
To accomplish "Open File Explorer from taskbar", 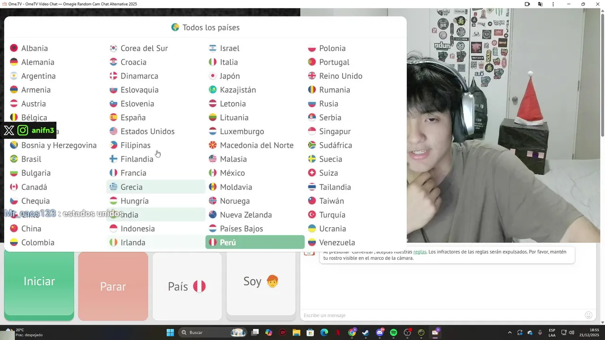I will click(296, 332).
